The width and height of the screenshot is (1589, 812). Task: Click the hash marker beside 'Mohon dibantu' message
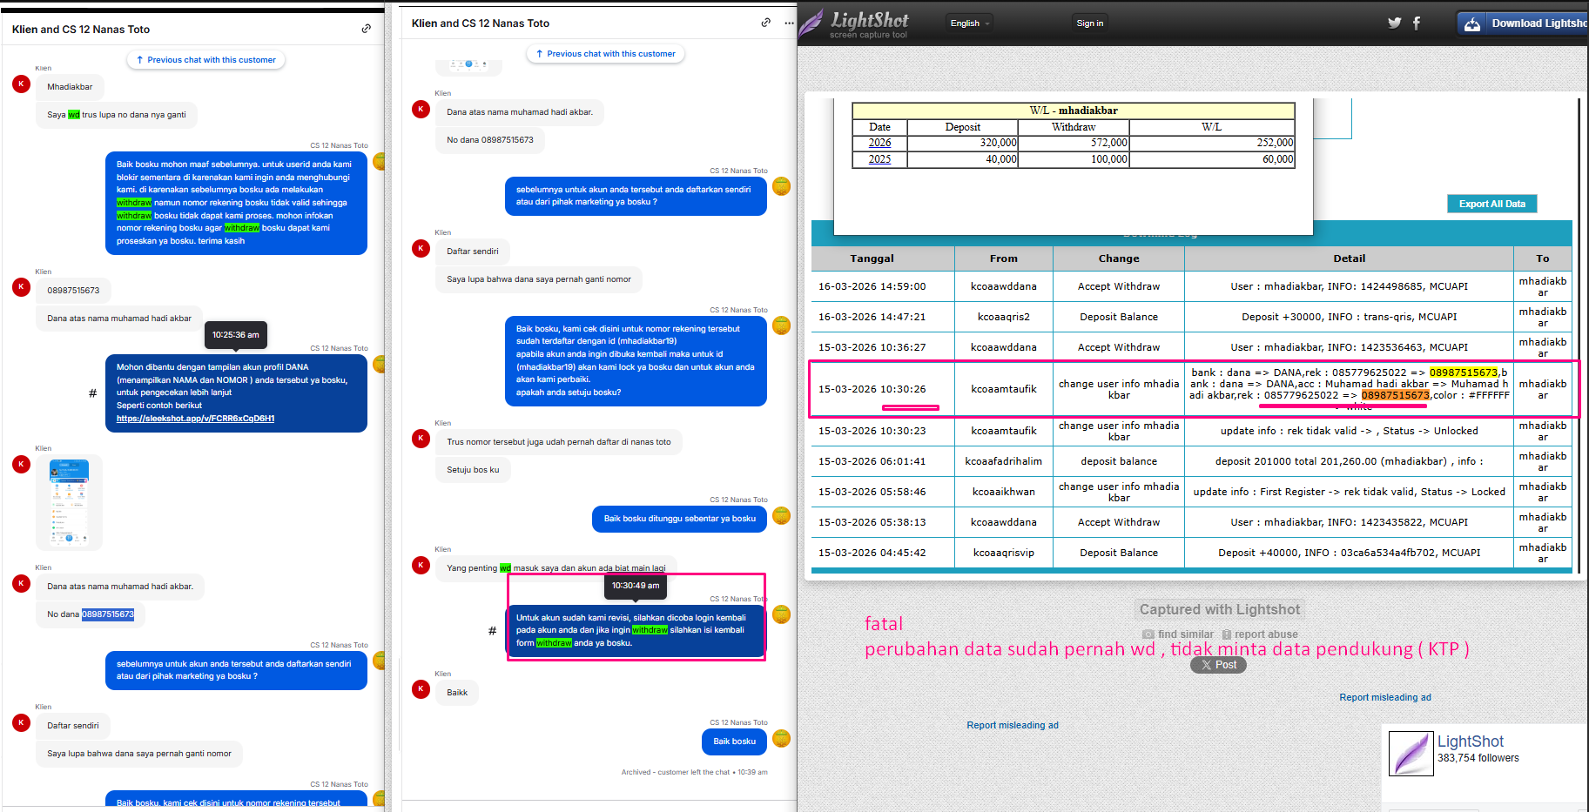click(92, 393)
